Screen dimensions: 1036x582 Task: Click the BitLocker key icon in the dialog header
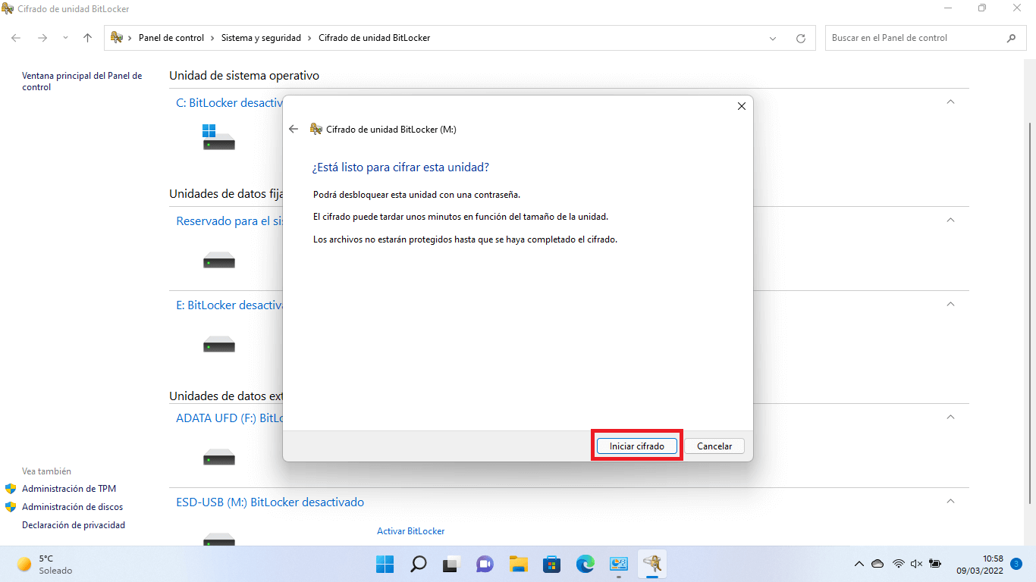pos(316,130)
